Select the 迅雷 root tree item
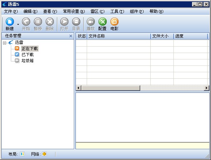Screen dimensions: 211x160 (19, 43)
